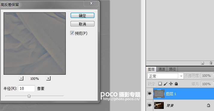The height and width of the screenshot is (111, 214).
Task: Click the 确定 button in the High Pass dialog
Action: [82, 16]
